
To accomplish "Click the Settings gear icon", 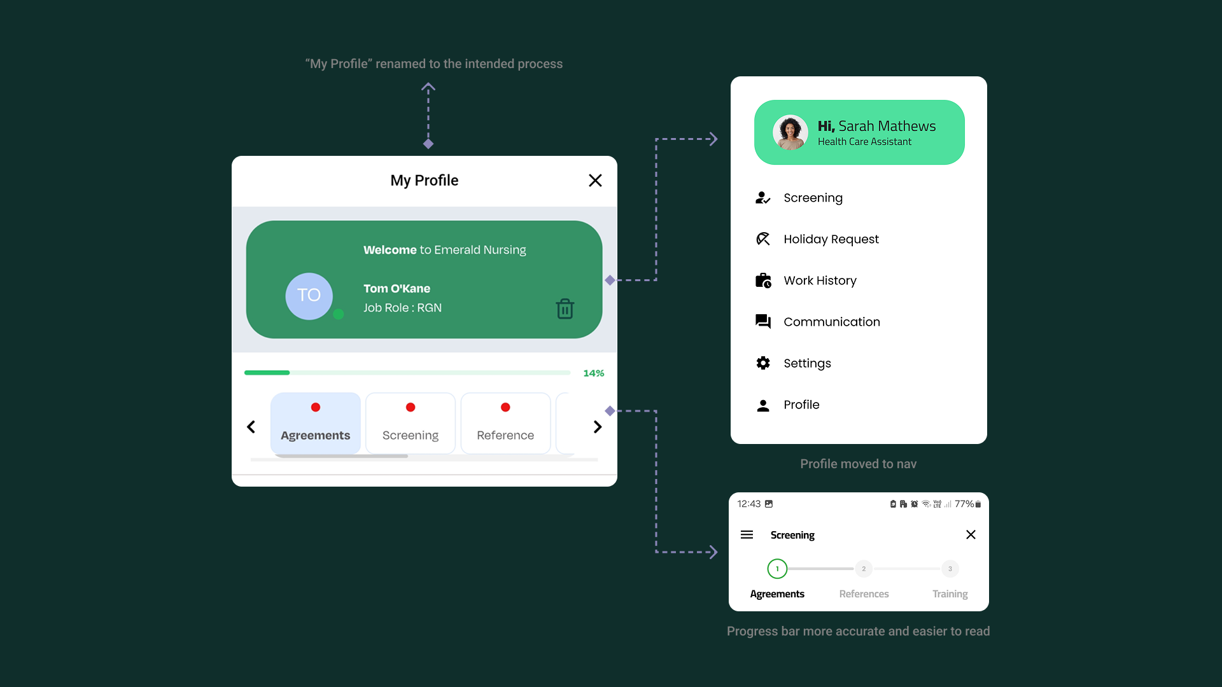I will (762, 363).
